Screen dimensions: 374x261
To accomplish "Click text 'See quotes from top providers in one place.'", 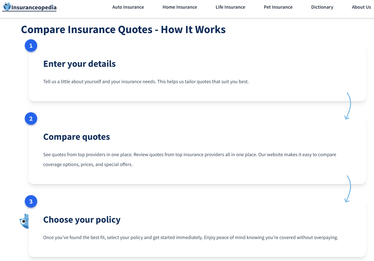I will click(88, 155).
